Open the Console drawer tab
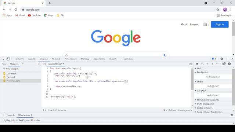235x132 pixels. (x=11, y=115)
